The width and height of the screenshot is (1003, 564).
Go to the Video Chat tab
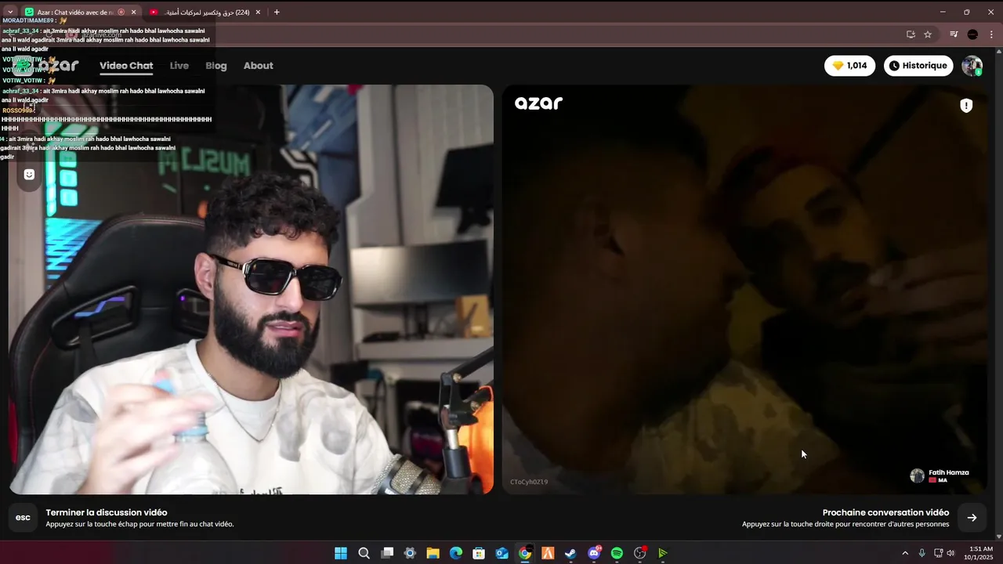126,66
